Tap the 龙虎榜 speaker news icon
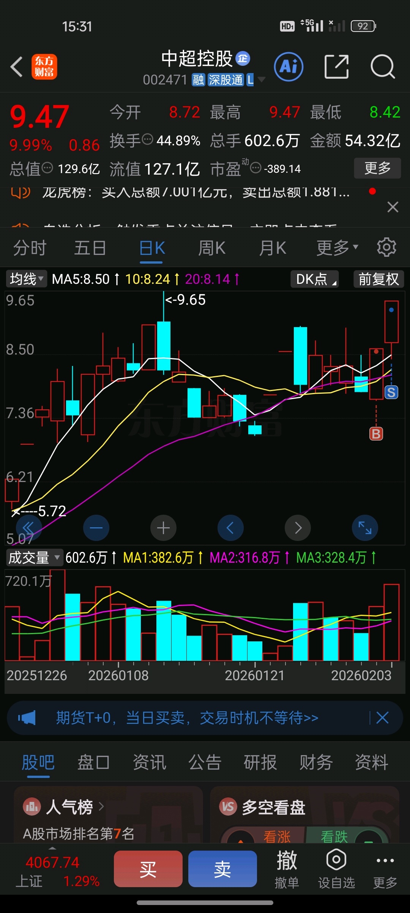Screen dimensions: 410x913 click(x=20, y=192)
